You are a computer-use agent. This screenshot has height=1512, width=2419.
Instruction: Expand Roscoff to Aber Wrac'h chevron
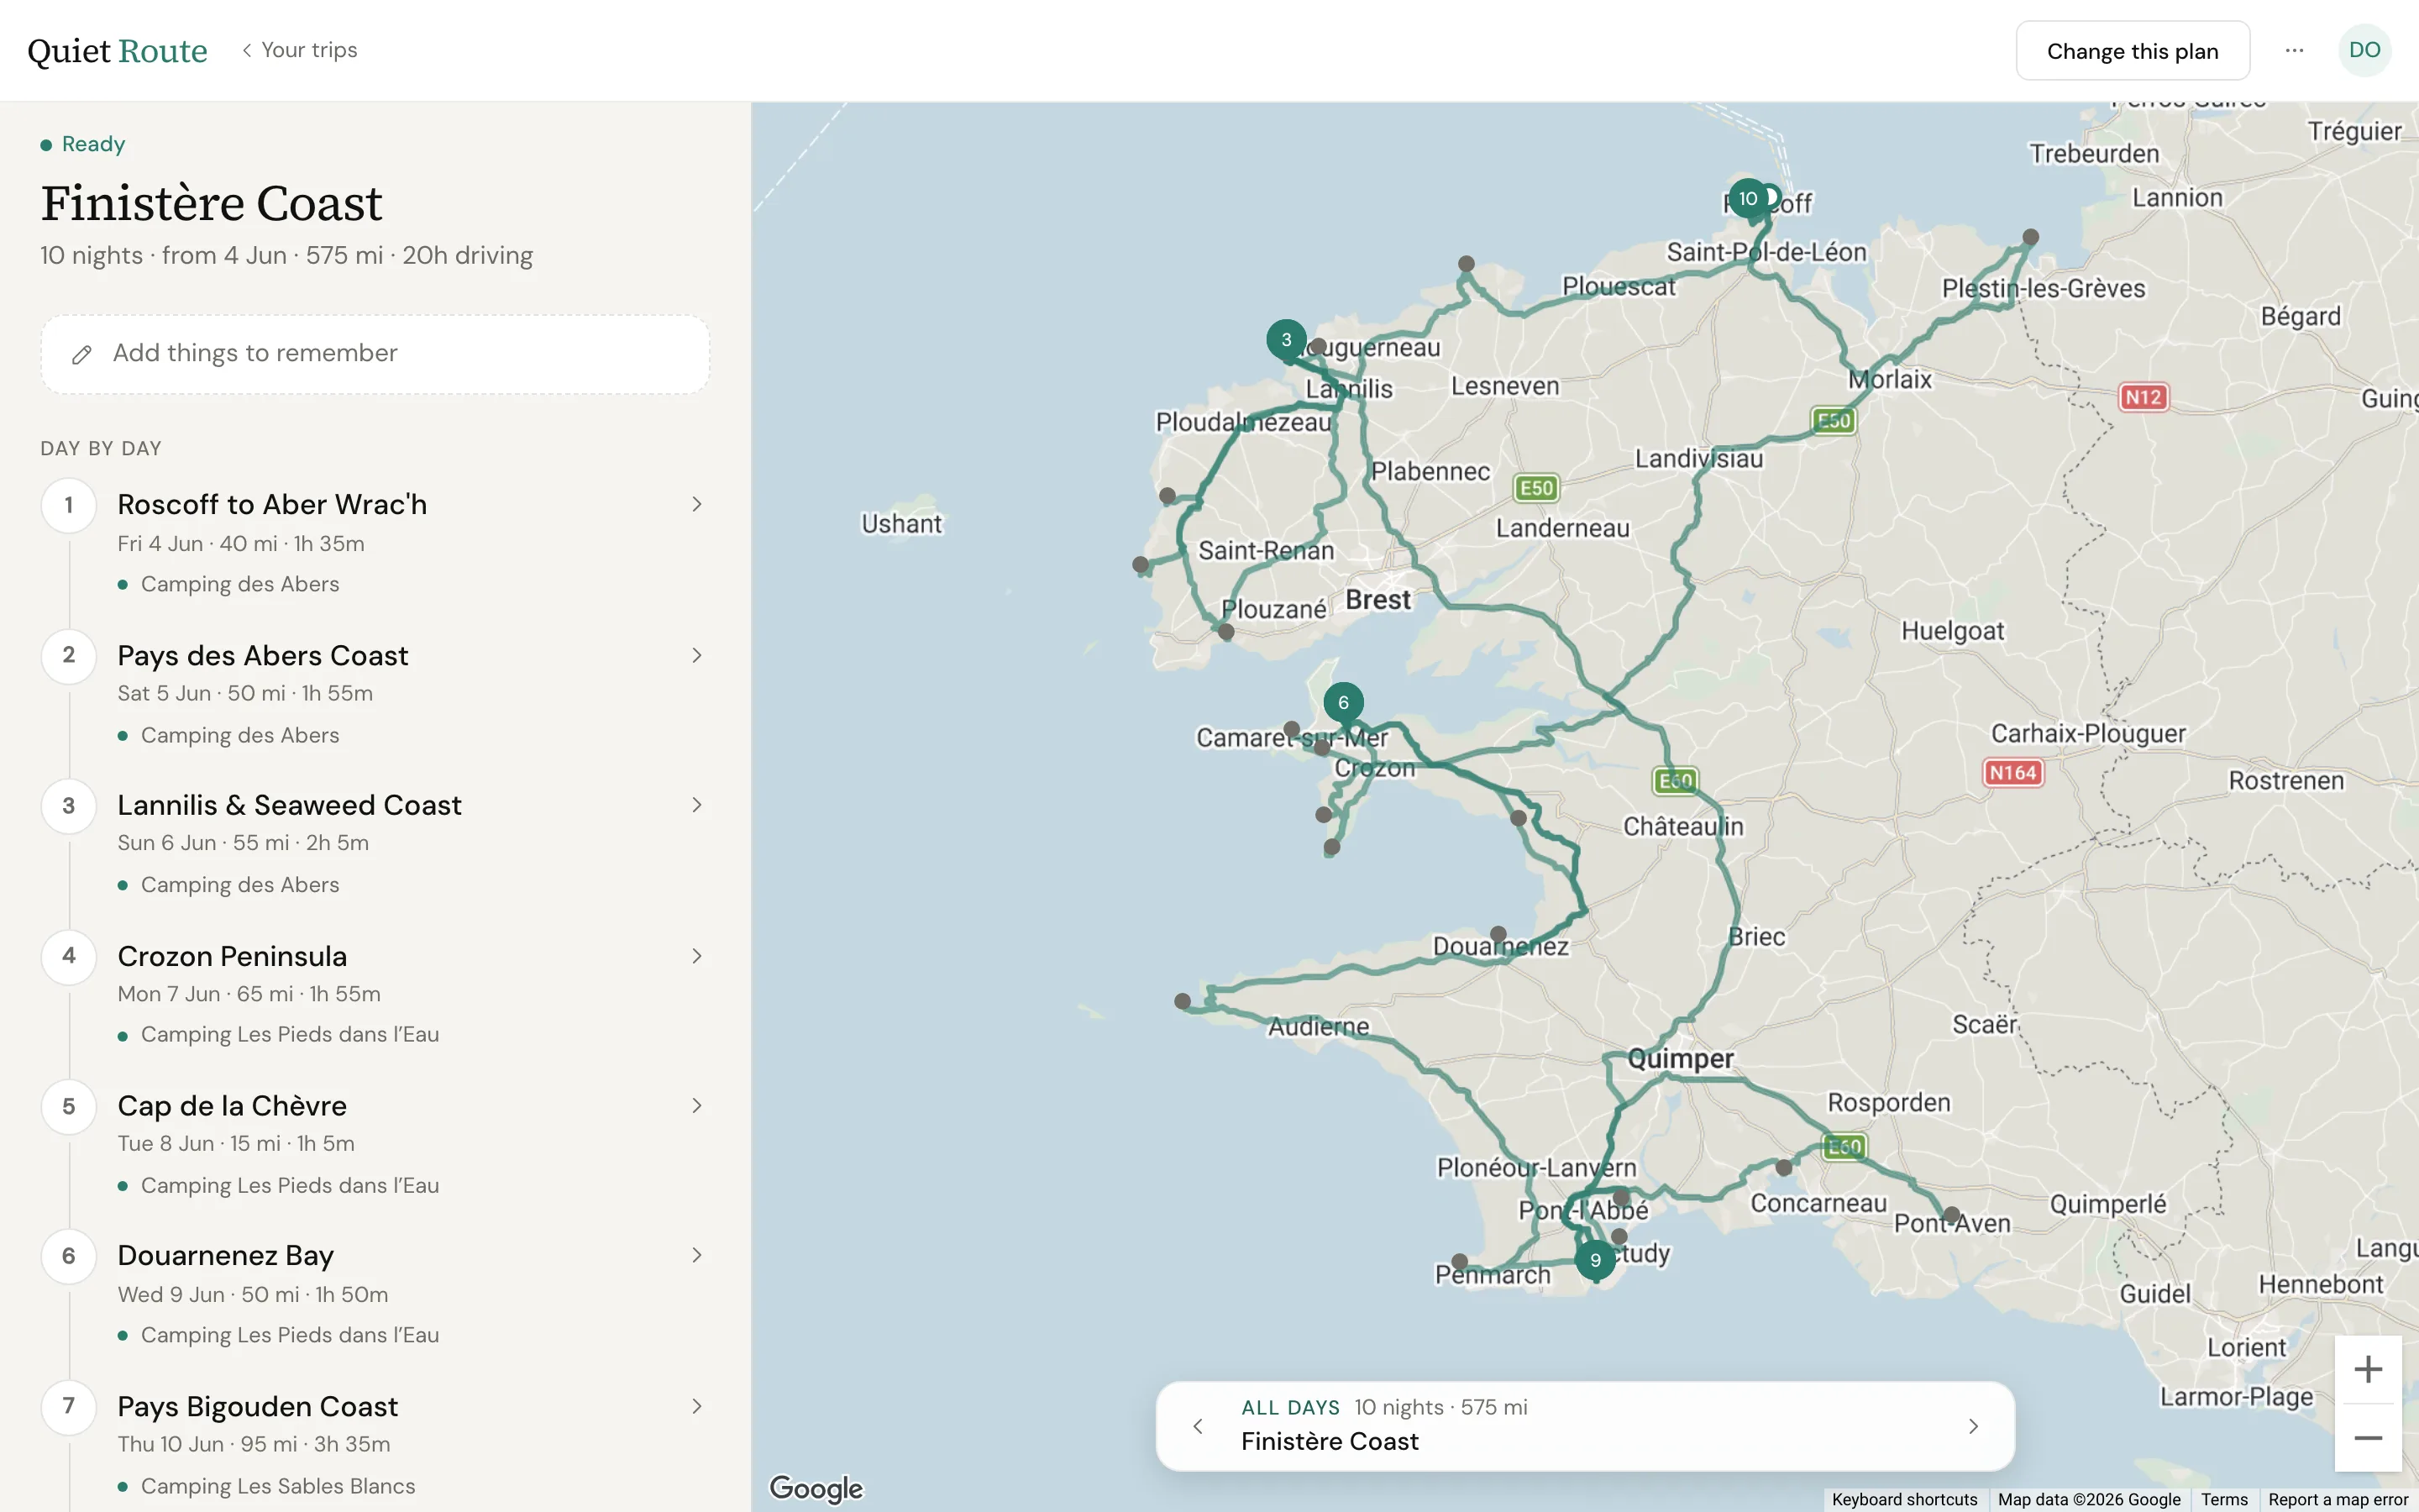696,504
